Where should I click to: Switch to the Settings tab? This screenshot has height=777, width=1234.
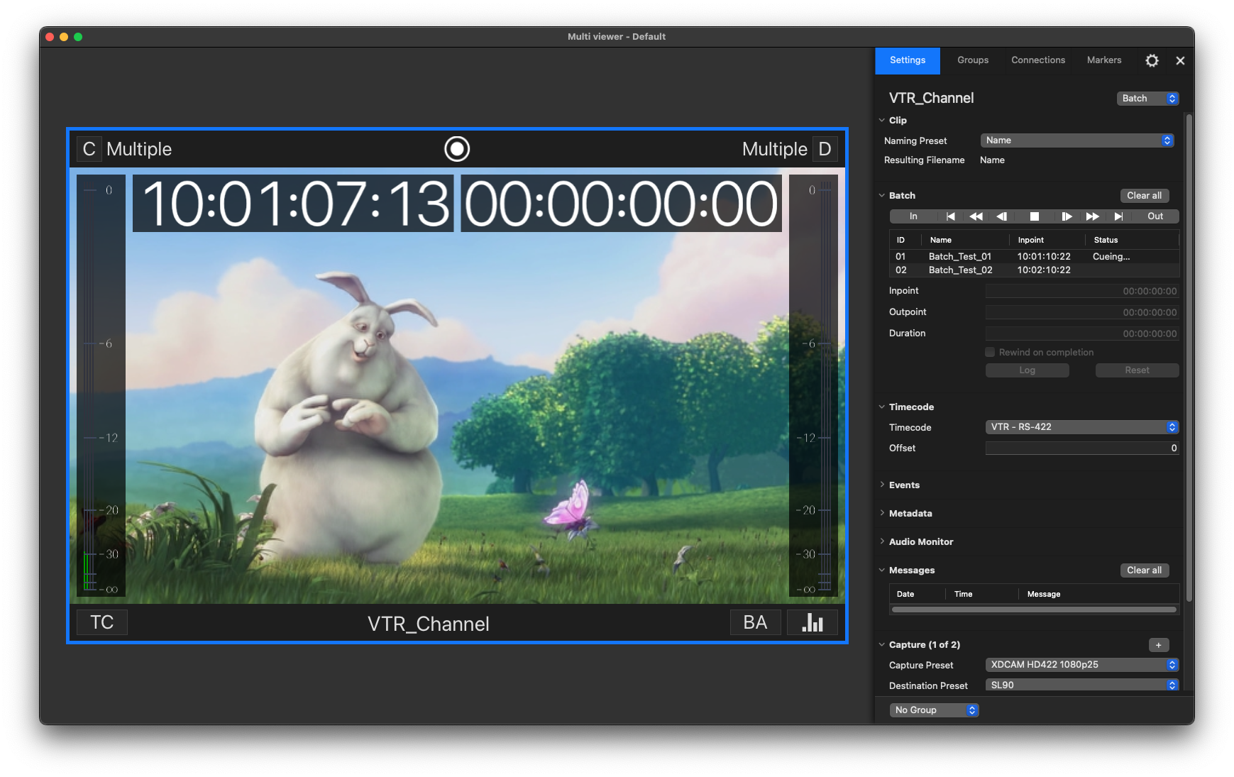908,61
